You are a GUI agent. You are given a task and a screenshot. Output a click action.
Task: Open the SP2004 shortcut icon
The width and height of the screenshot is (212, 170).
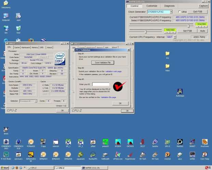(118, 142)
